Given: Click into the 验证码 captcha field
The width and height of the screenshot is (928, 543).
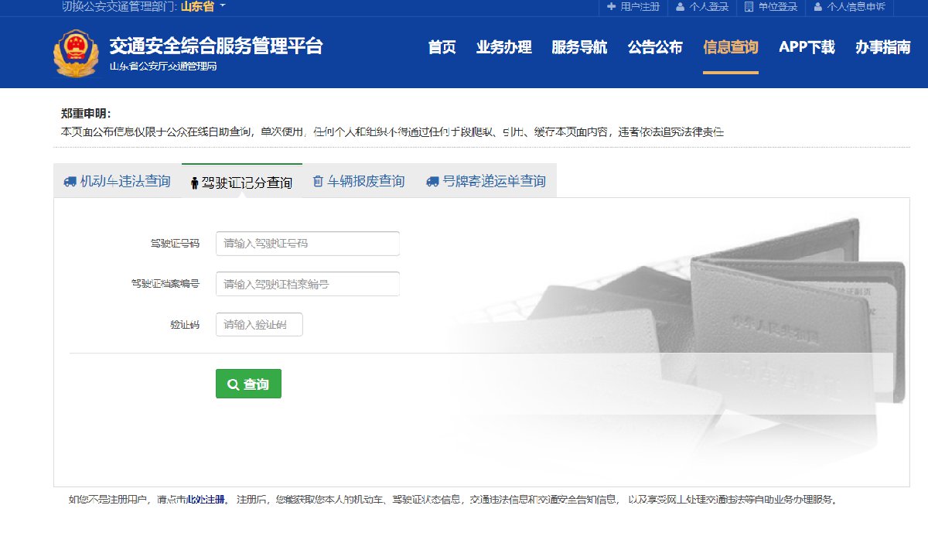Looking at the screenshot, I should click(259, 325).
